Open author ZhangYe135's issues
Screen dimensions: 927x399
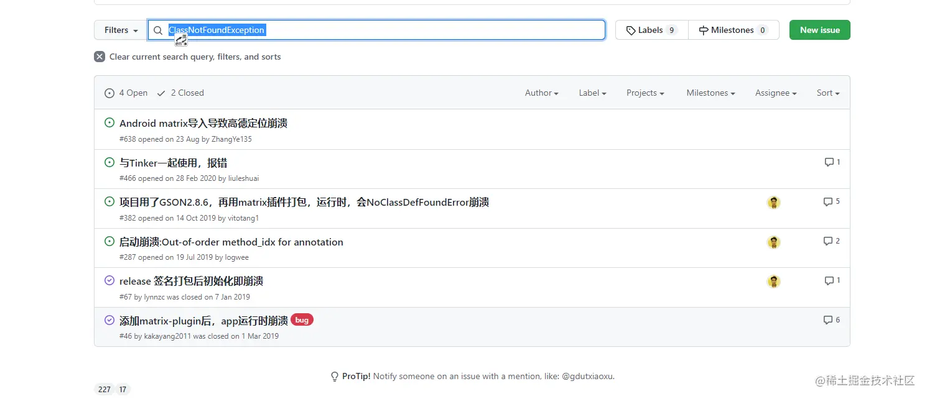(x=231, y=139)
